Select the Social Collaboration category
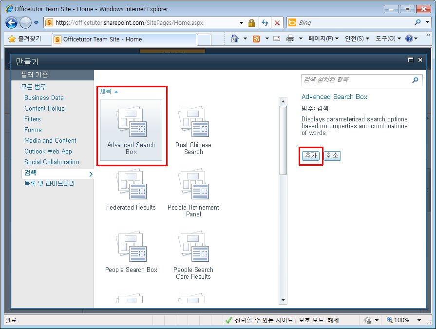The image size is (436, 329). coord(52,162)
